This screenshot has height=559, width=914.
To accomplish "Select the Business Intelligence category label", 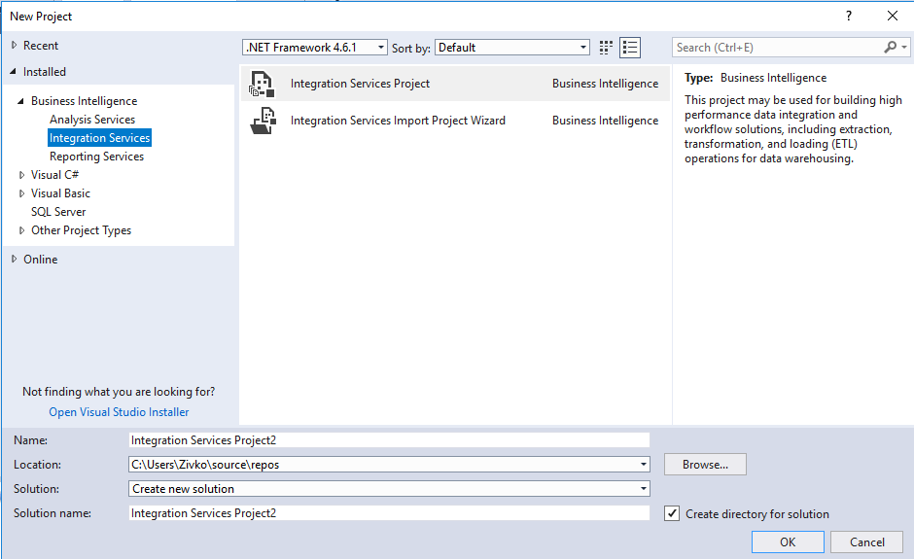I will tap(84, 101).
